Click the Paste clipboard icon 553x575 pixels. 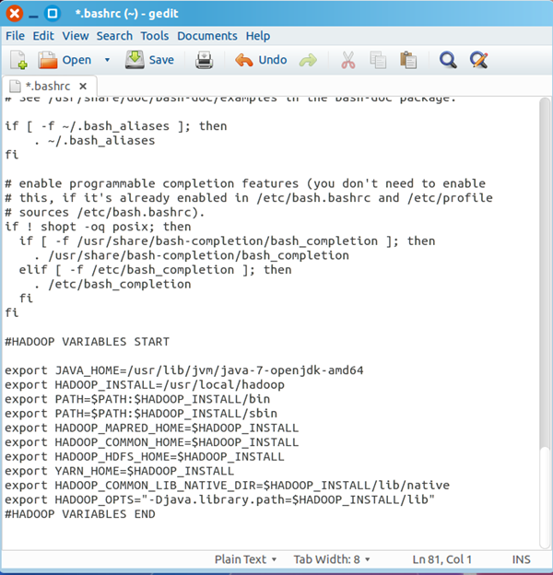pyautogui.click(x=408, y=60)
